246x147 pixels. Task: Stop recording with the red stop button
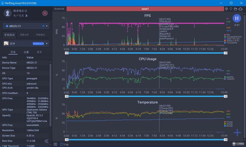[45, 13]
